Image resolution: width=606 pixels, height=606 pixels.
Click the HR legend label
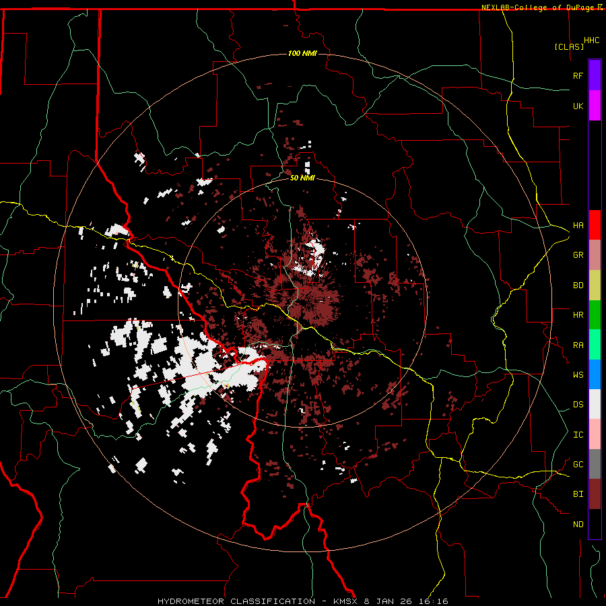578,315
